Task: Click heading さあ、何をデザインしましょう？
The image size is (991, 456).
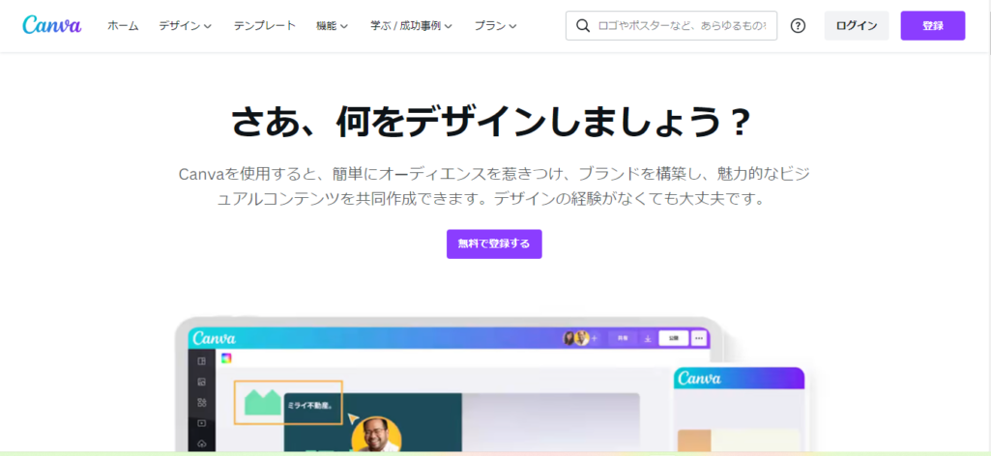Action: 493,122
